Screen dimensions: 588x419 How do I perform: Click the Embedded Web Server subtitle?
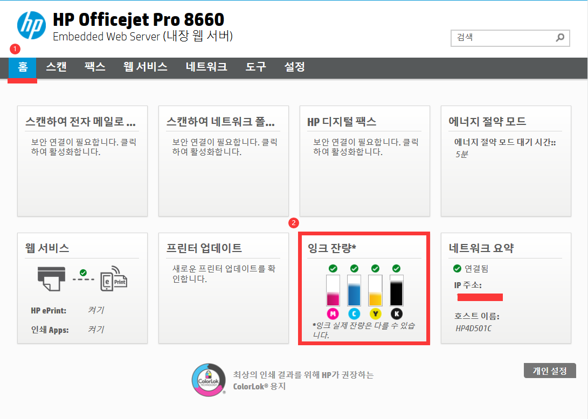143,37
